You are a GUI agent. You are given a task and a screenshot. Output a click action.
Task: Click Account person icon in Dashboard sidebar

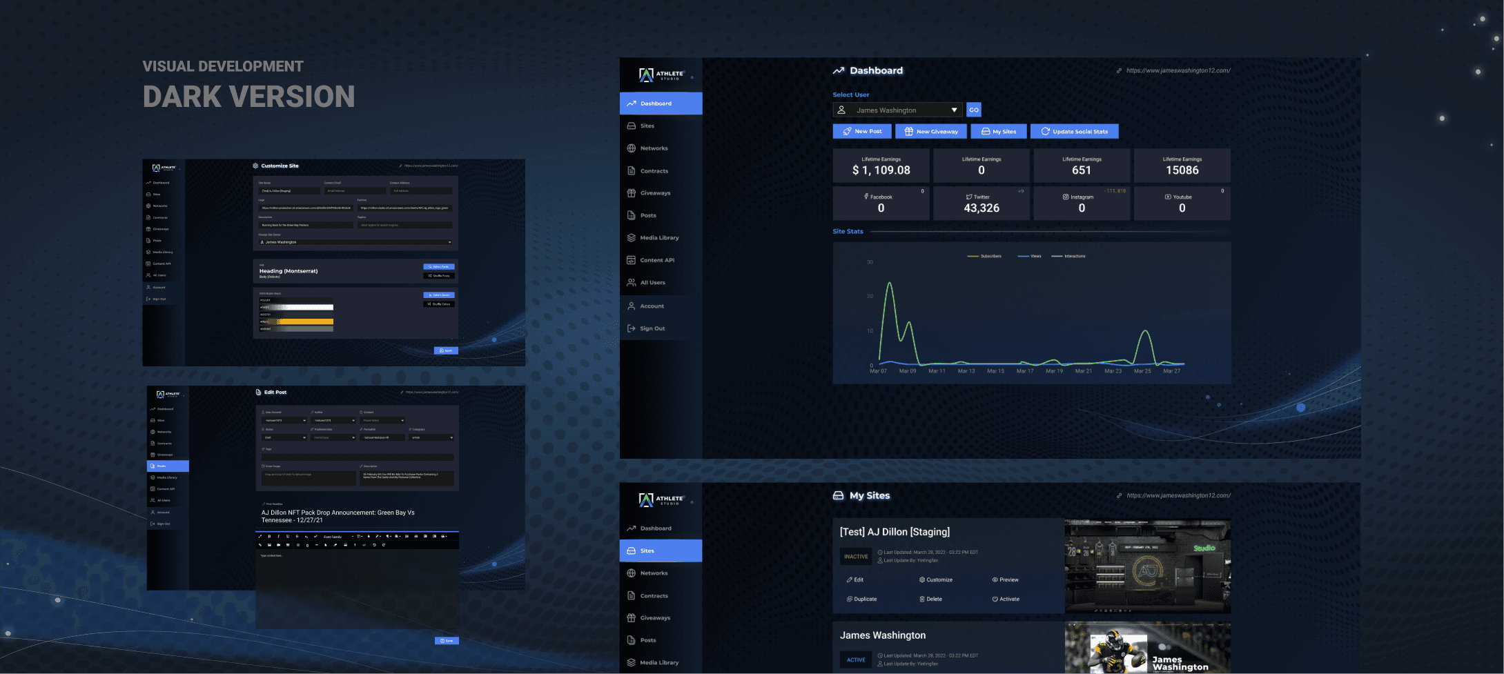(x=631, y=306)
